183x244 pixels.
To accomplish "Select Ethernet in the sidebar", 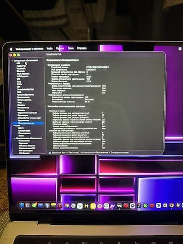I will point(21,71).
